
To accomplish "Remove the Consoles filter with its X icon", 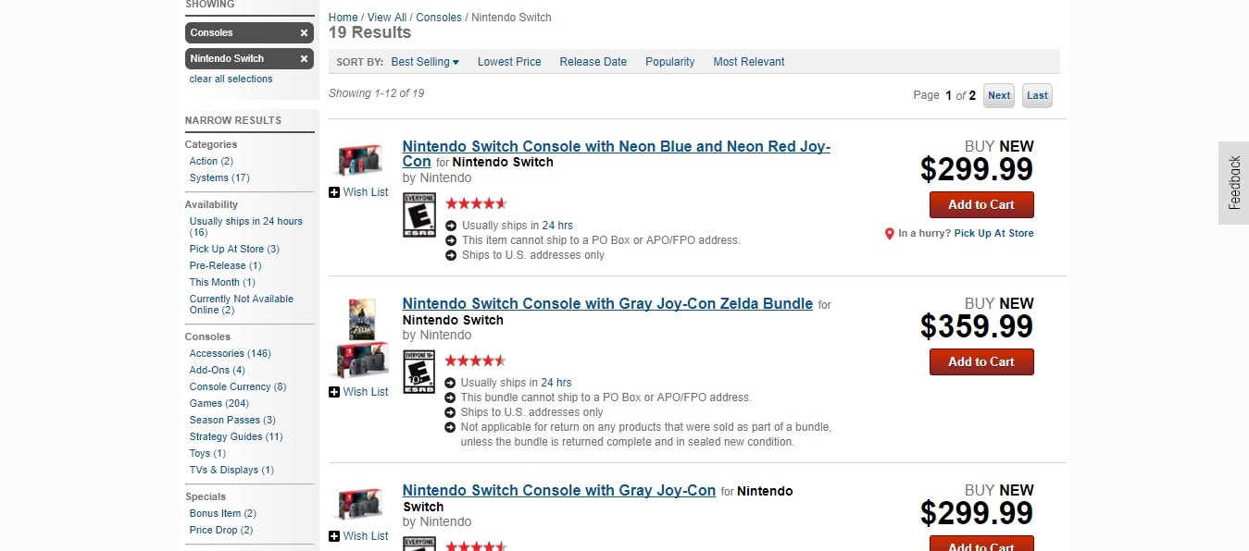I will (304, 33).
